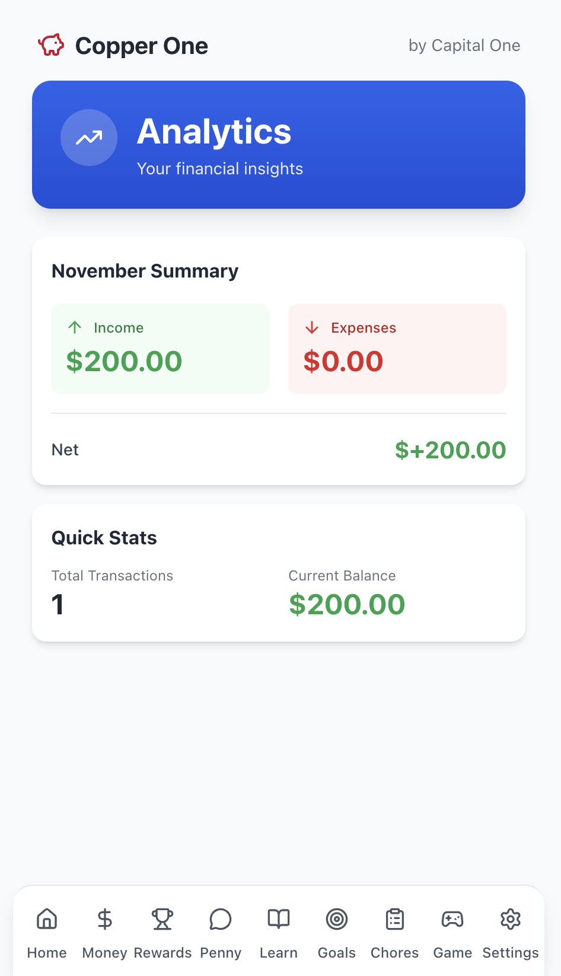Open the Chores clipboard icon
The image size is (561, 976).
pyautogui.click(x=394, y=919)
